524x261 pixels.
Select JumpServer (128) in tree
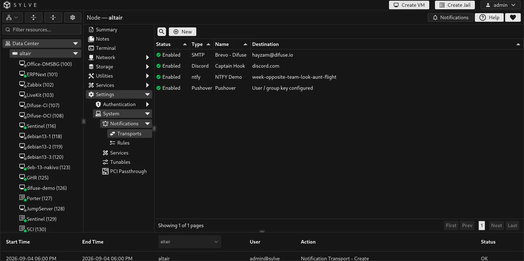46,209
